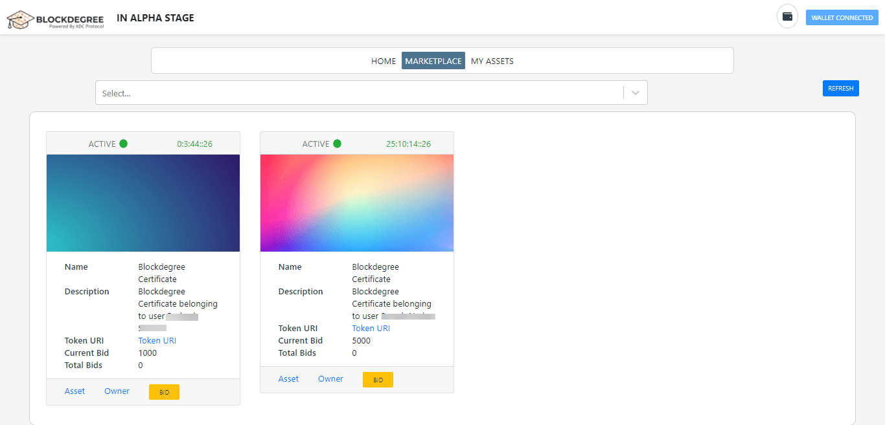Click the Current Bid value 5000
The width and height of the screenshot is (885, 425).
pyautogui.click(x=362, y=341)
